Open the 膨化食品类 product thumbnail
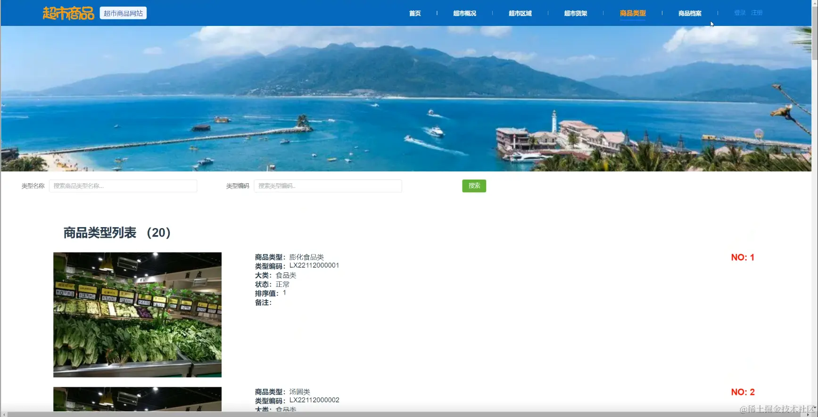 137,315
